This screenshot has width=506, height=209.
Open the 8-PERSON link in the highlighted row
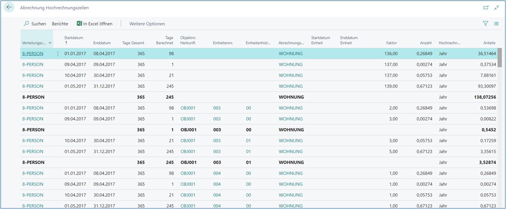point(33,53)
